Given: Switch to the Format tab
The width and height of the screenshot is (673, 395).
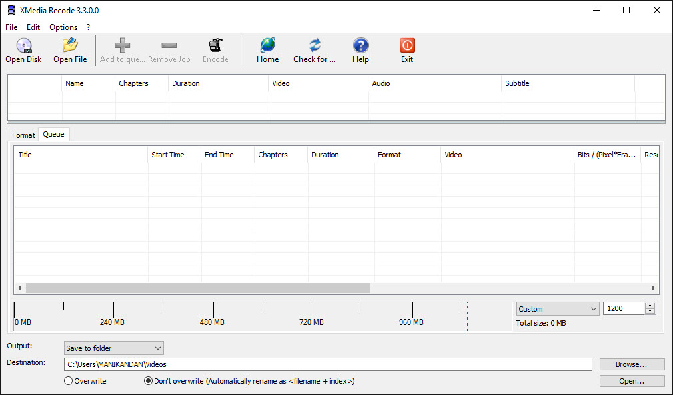Looking at the screenshot, I should [x=23, y=135].
